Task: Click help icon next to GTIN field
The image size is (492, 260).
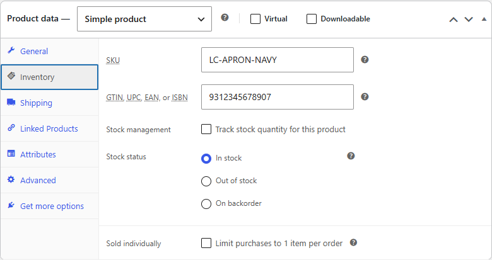Action: tap(365, 97)
